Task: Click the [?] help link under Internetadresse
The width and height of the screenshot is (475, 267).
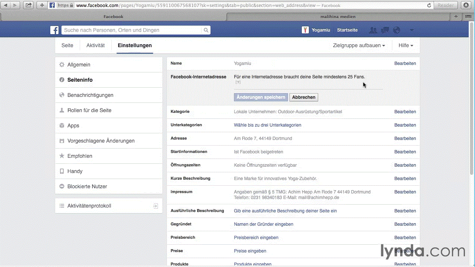Action: [x=238, y=82]
